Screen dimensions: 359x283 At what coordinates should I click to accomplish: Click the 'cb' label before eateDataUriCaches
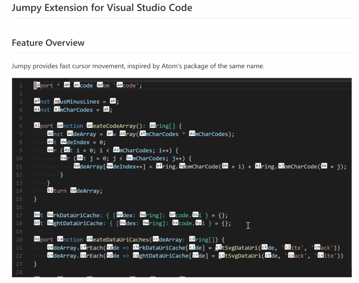pyautogui.click(x=91, y=240)
